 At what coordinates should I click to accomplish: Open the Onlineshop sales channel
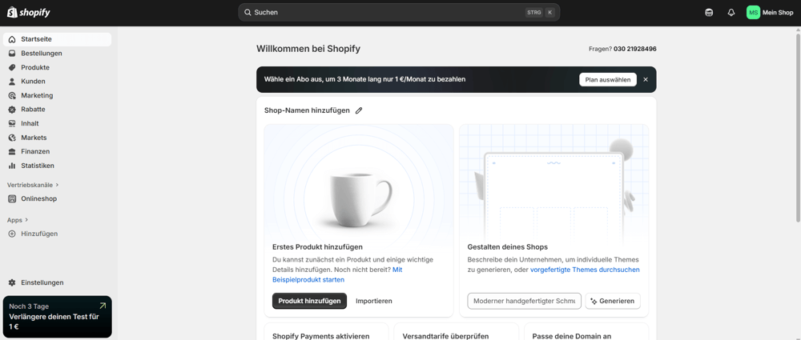click(38, 198)
